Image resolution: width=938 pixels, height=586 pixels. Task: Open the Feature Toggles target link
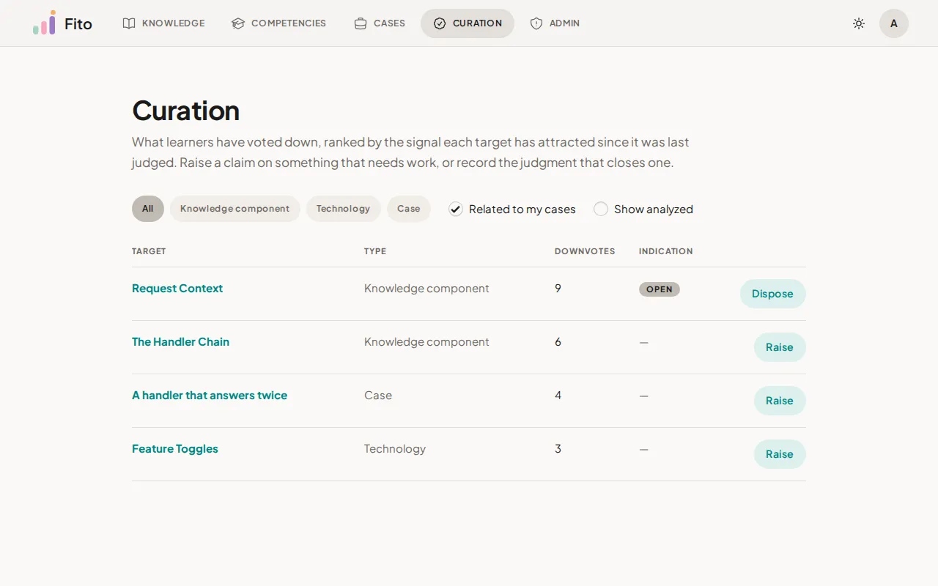(x=175, y=449)
